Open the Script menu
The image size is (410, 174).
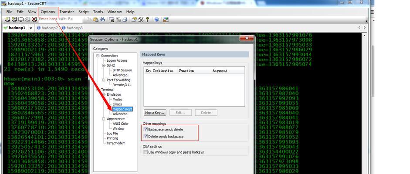click(84, 12)
